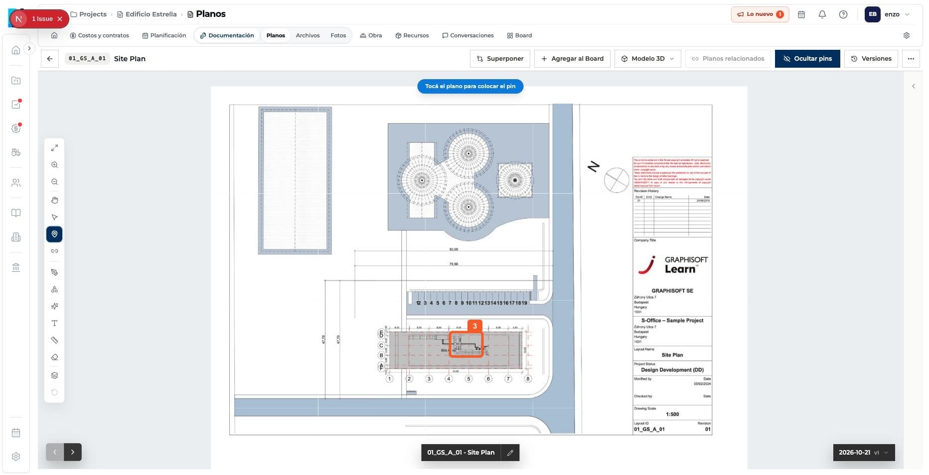Click Agregar al Board button
This screenshot has width=929, height=475.
[x=572, y=59]
